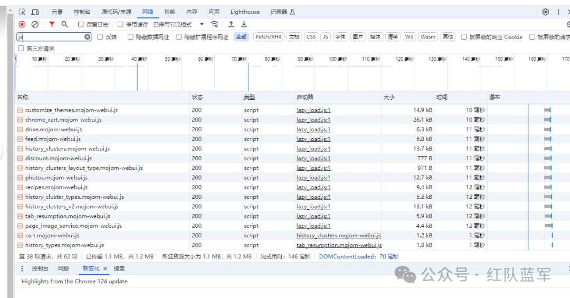Open the DevTools three-dot menu

(x=558, y=12)
